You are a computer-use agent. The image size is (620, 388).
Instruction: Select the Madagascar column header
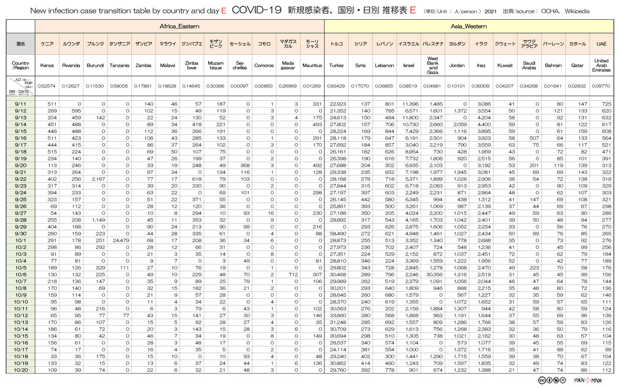coord(287,66)
